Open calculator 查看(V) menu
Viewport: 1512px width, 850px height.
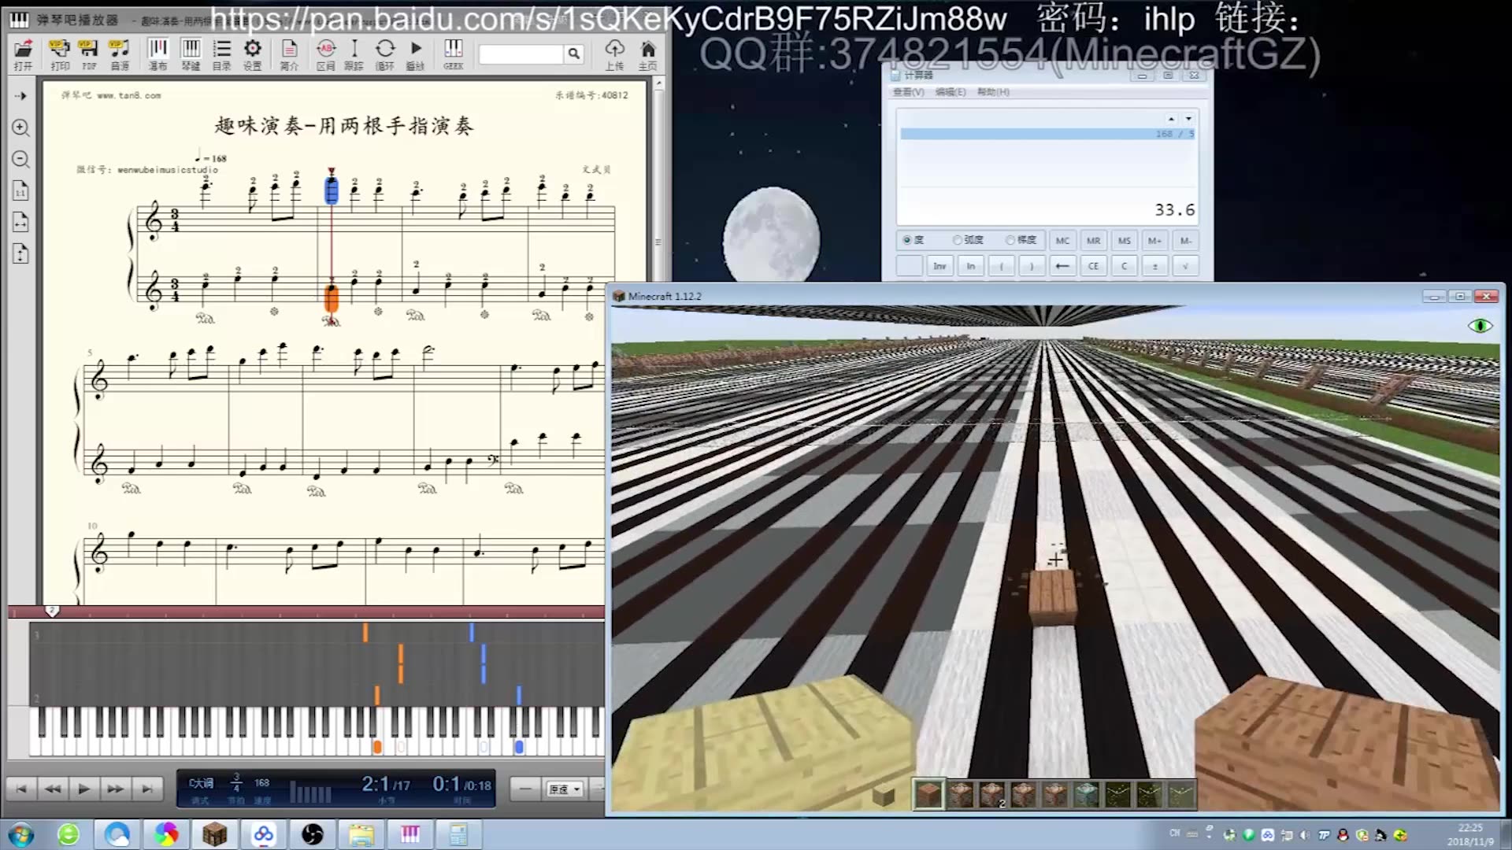click(x=907, y=92)
